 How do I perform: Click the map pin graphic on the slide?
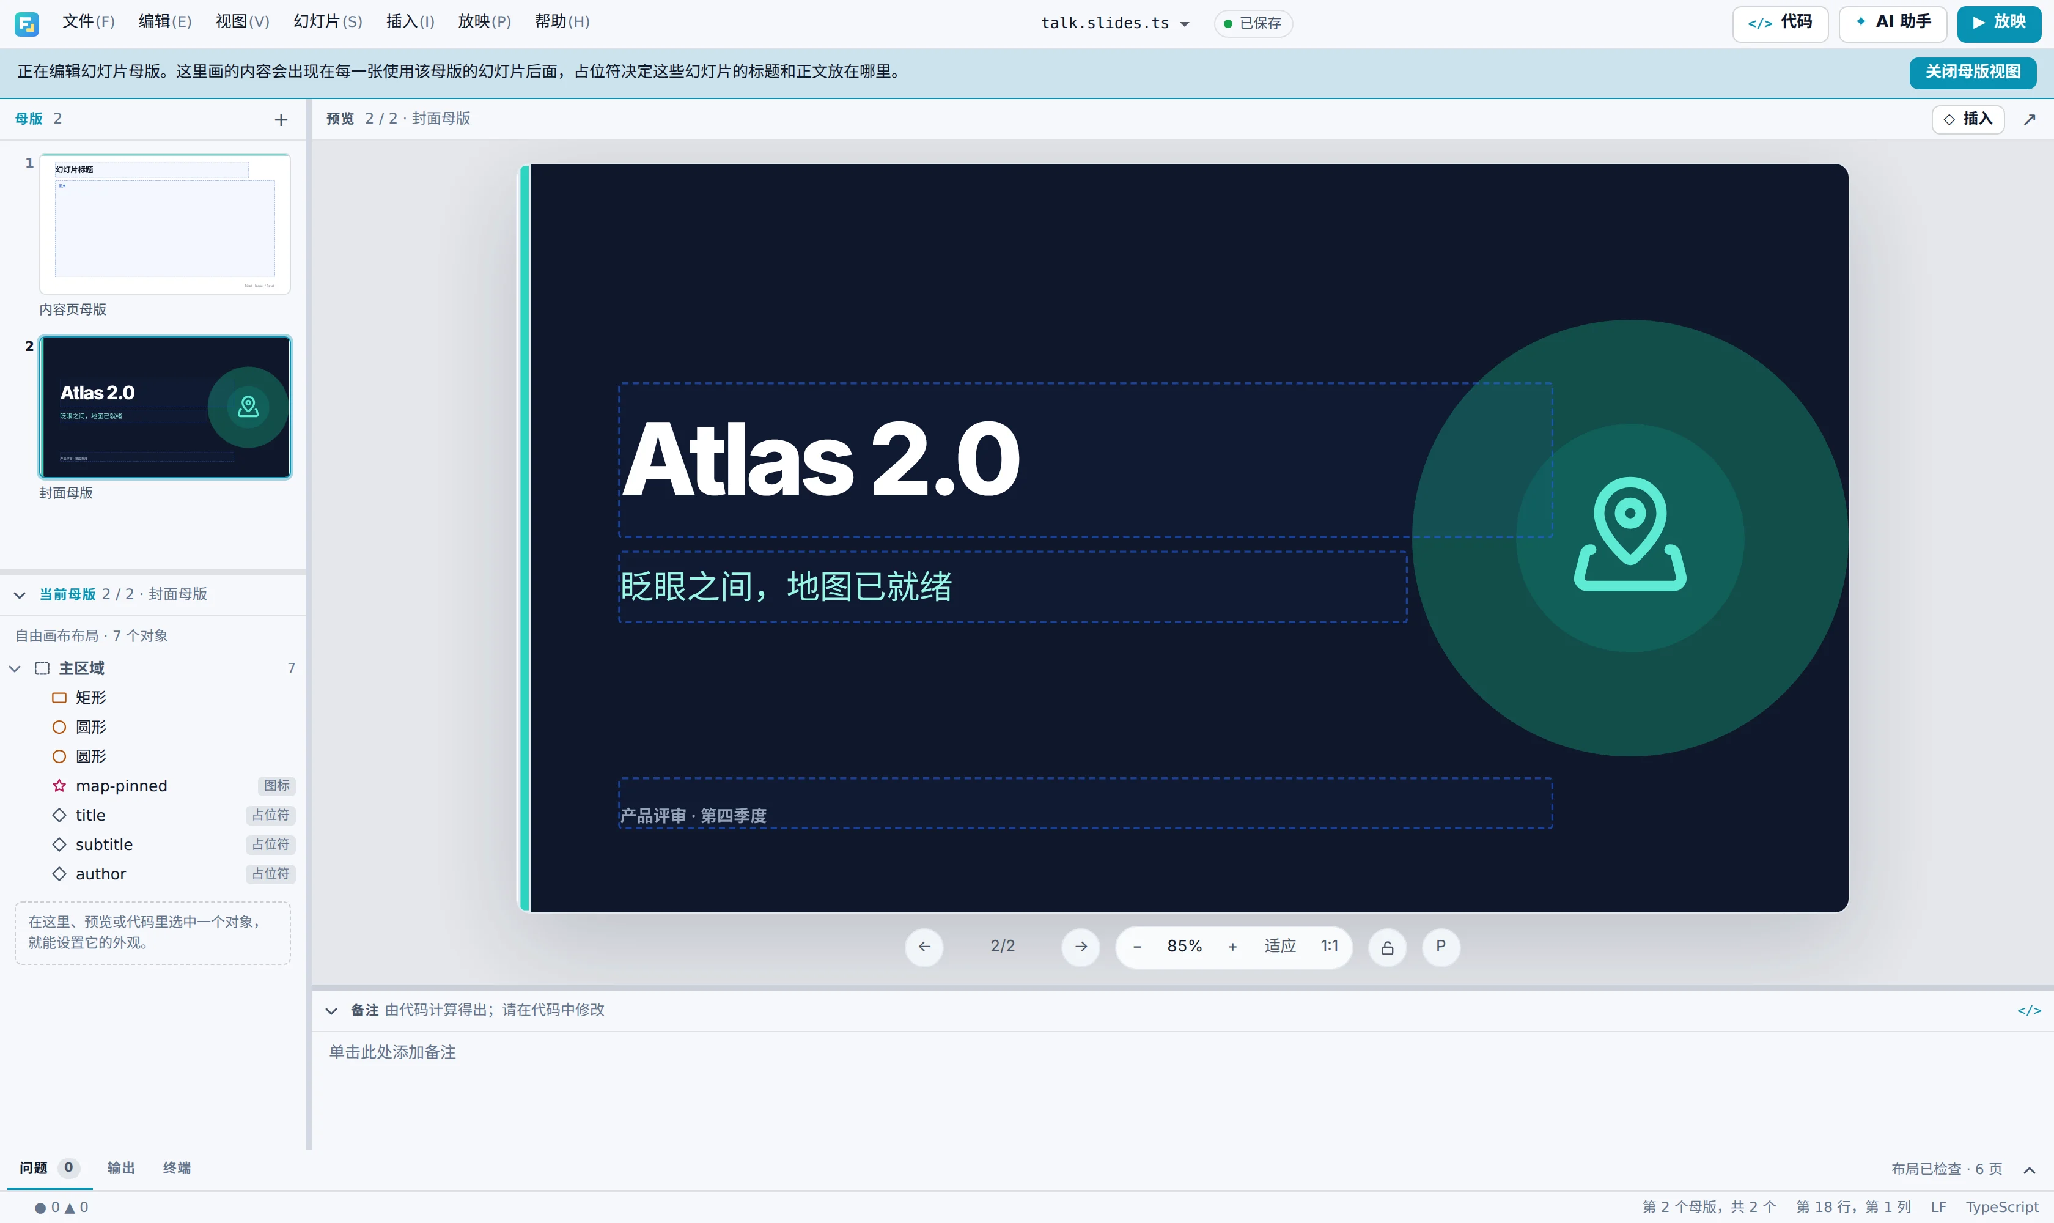click(1630, 534)
